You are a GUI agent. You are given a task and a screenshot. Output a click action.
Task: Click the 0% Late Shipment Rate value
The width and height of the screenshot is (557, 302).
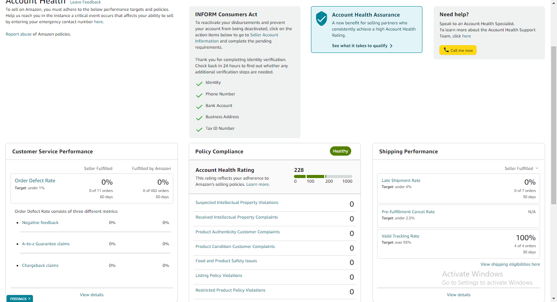tap(530, 182)
